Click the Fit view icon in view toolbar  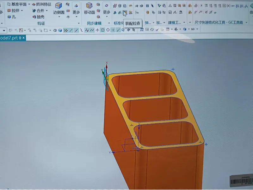pyautogui.click(x=142, y=29)
